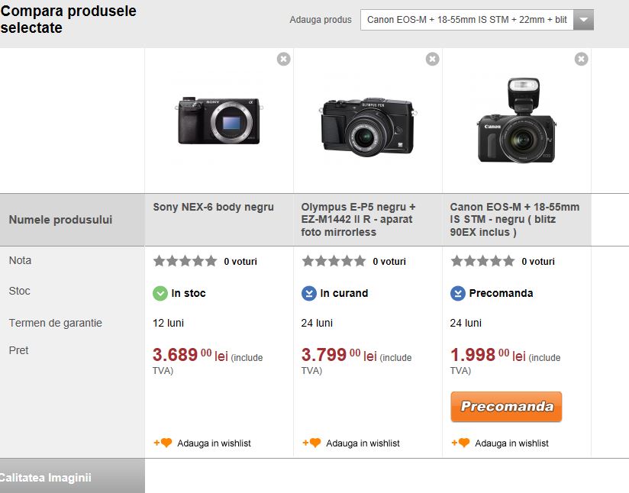Click the Stoc row label
The height and width of the screenshot is (493, 629).
(19, 291)
